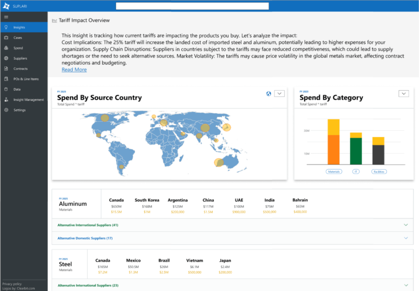
Task: Click the Read More link
Action: click(x=74, y=69)
